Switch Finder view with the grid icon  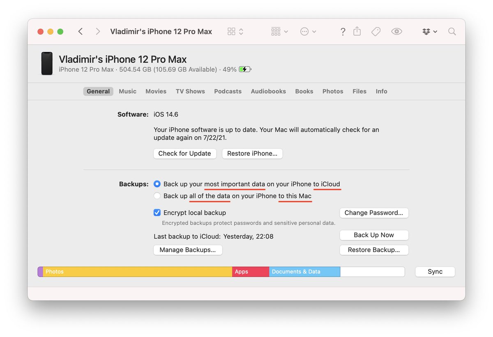click(x=235, y=32)
